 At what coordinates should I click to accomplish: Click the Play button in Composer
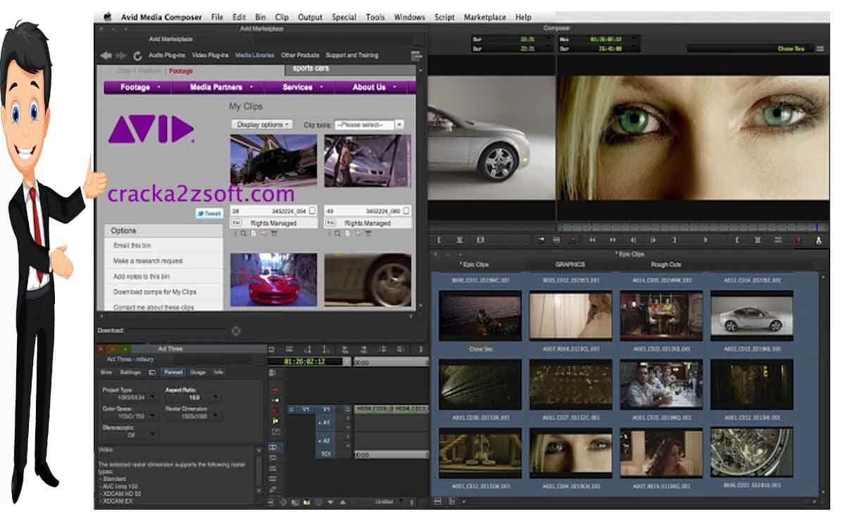[706, 240]
